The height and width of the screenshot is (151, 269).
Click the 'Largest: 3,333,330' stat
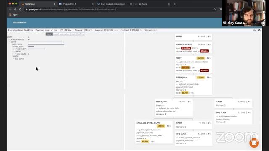coord(106,30)
